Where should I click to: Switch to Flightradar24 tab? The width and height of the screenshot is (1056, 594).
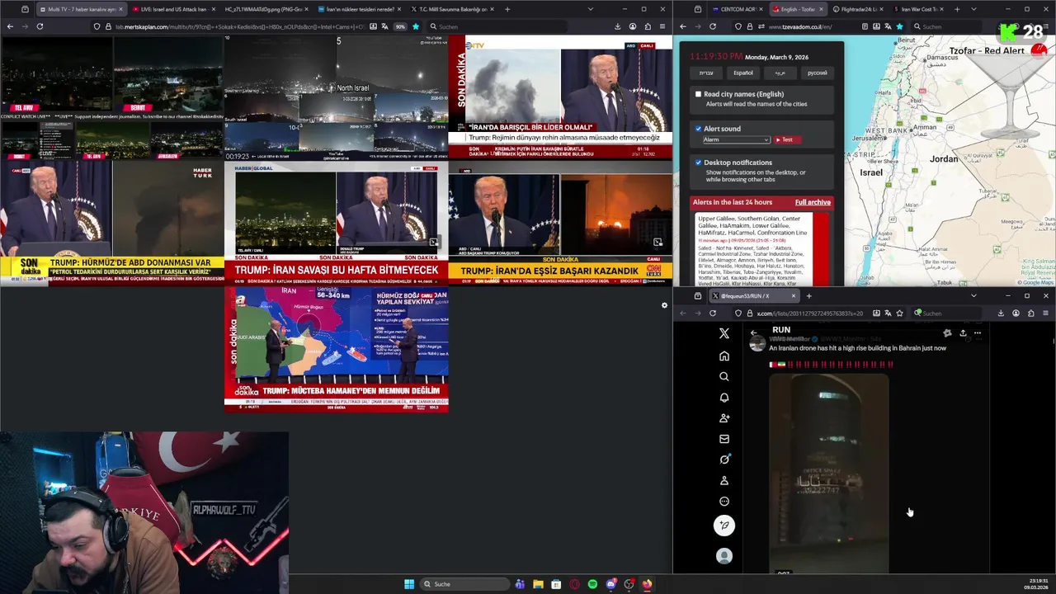pos(858,9)
